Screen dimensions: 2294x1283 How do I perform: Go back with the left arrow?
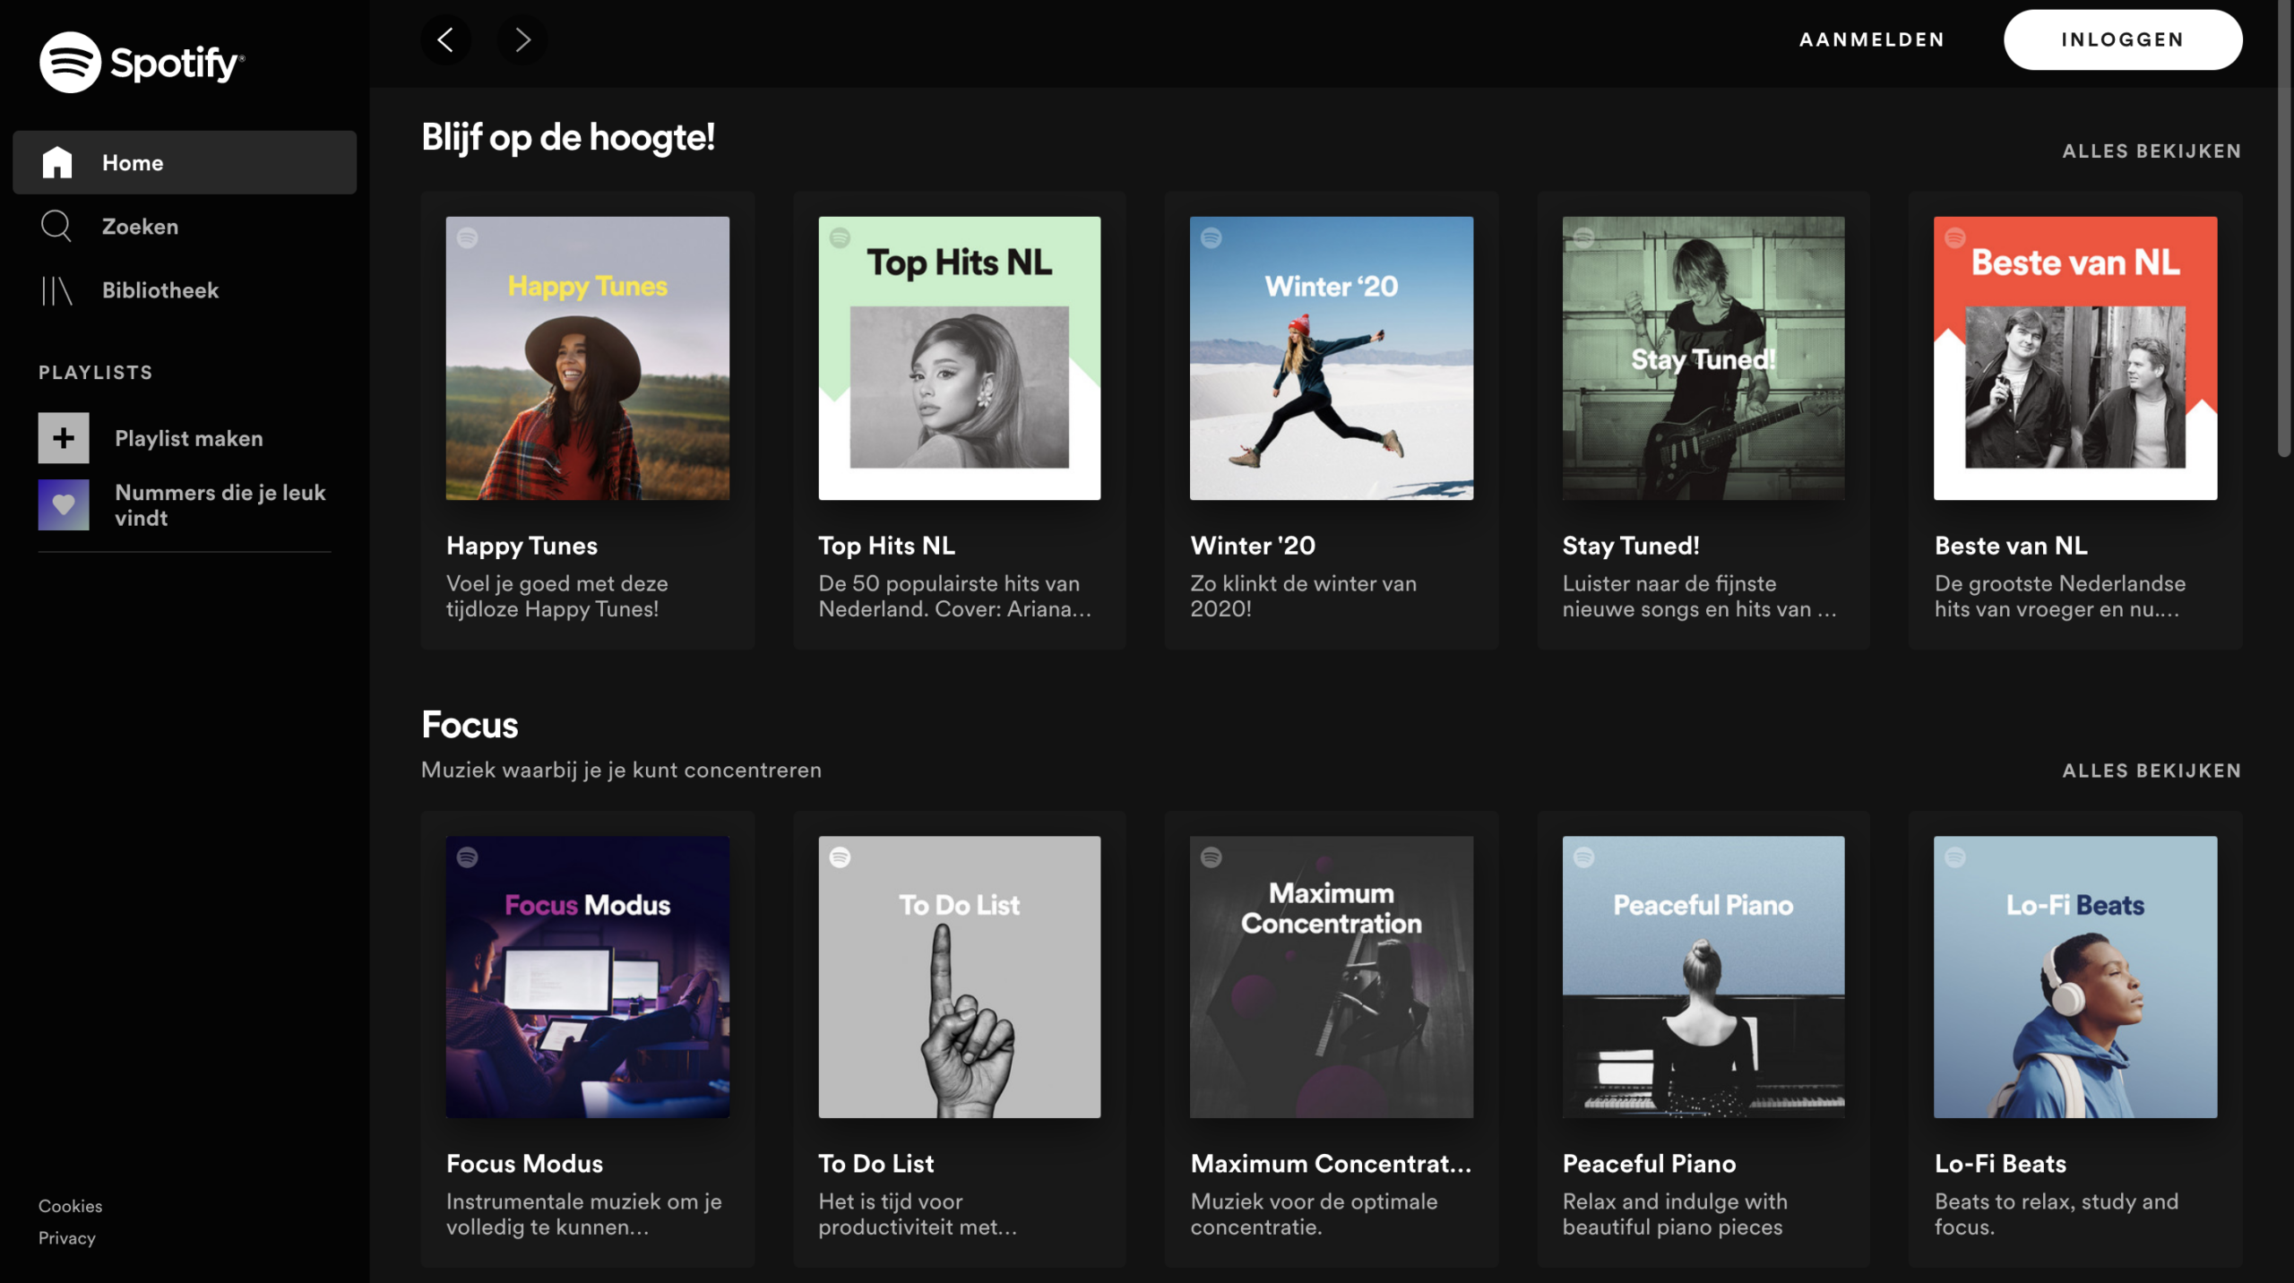point(445,39)
